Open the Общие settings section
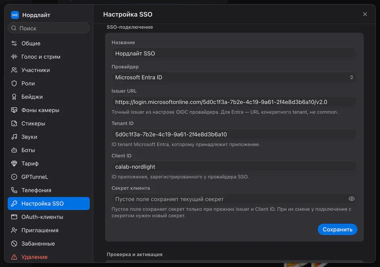This screenshot has height=267, width=380. coord(49,43)
